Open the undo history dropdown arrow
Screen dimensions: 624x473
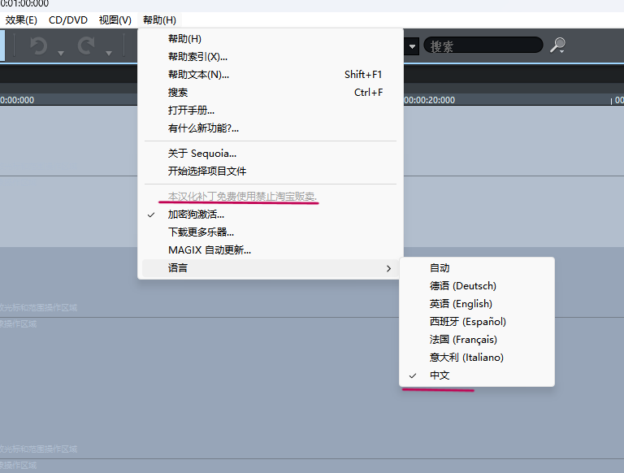coord(61,53)
